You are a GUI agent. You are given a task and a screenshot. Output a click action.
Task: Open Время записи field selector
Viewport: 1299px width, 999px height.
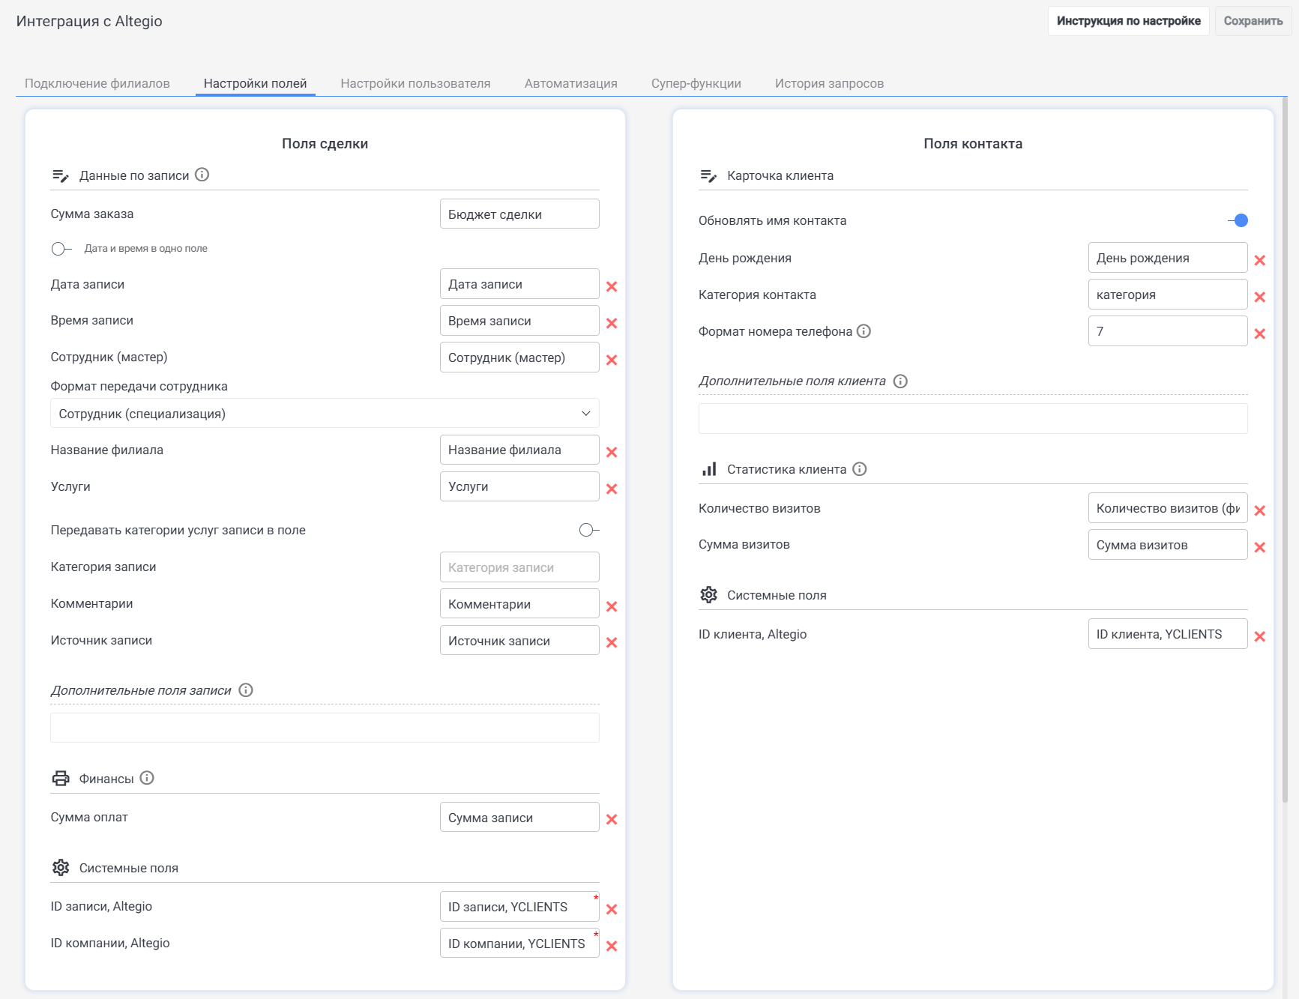519,321
